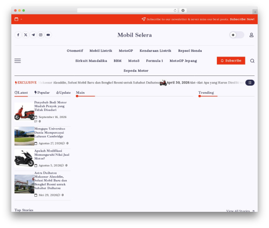
Task: Open the Facebook social link
Action: click(x=18, y=35)
